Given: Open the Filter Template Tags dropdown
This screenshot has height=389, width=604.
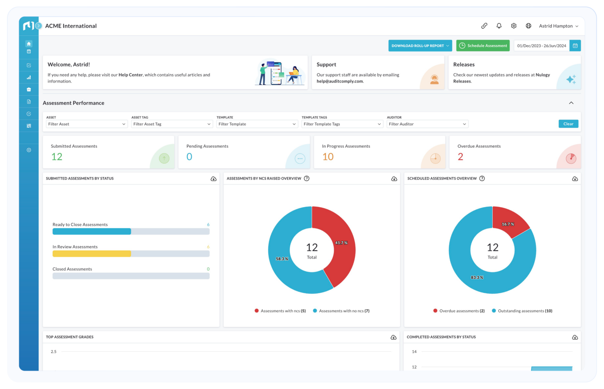Looking at the screenshot, I should click(343, 124).
